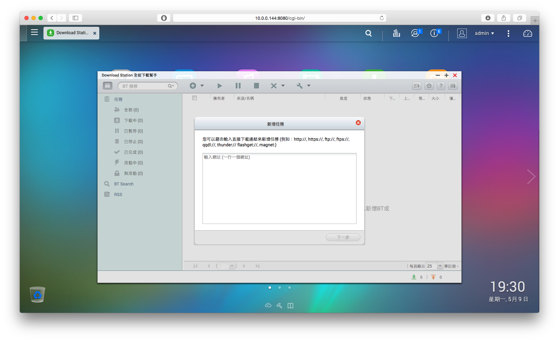Expand the remove task dropdown arrow
Viewport: 559px width, 341px height.
point(283,86)
